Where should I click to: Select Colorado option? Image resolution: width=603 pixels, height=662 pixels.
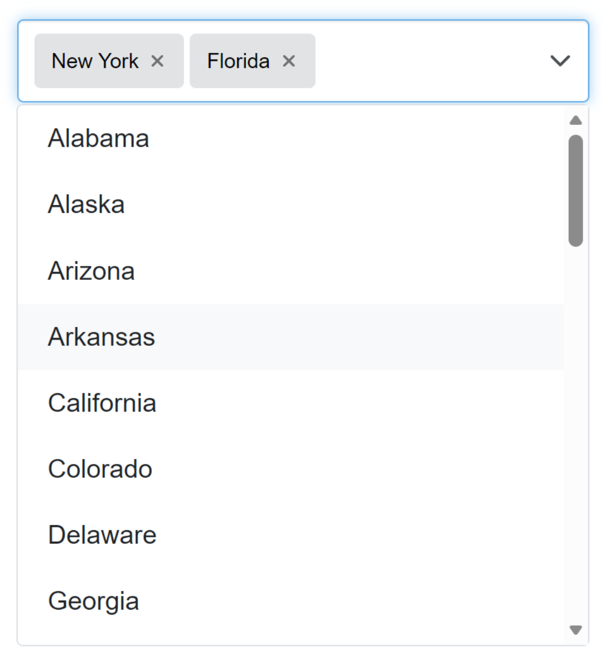(x=100, y=469)
